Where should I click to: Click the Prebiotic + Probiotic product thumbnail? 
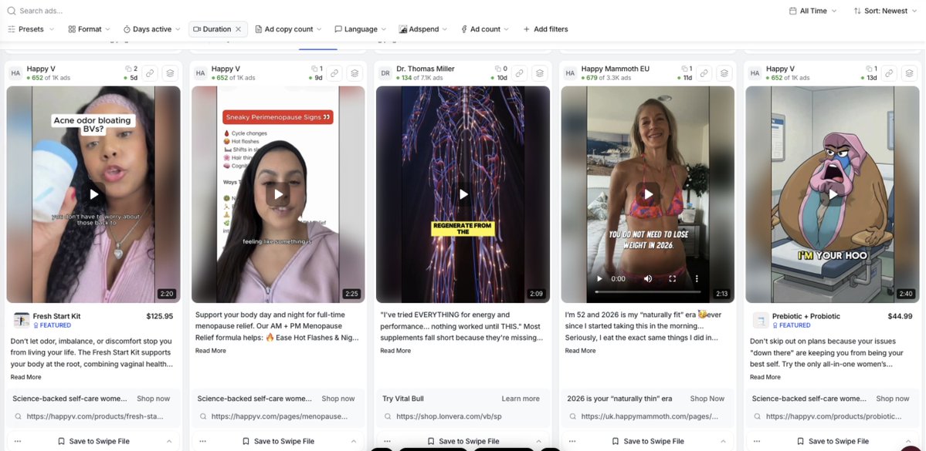pyautogui.click(x=761, y=320)
